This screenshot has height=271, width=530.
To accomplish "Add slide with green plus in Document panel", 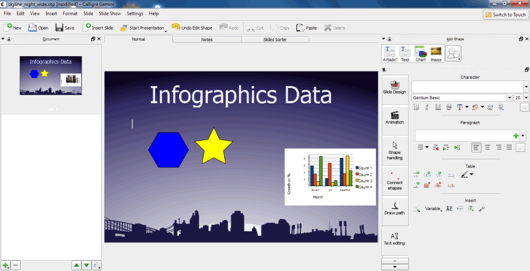I will pos(5,266).
